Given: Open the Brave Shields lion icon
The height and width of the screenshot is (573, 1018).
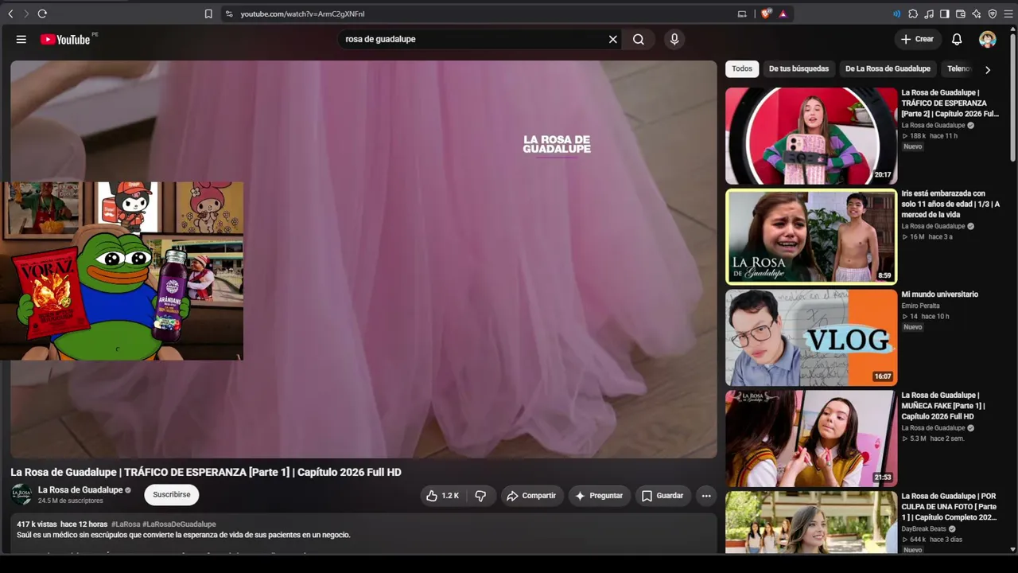Looking at the screenshot, I should tap(767, 14).
